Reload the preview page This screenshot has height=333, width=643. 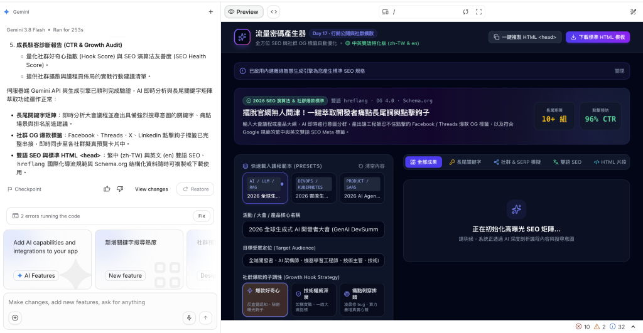(465, 12)
